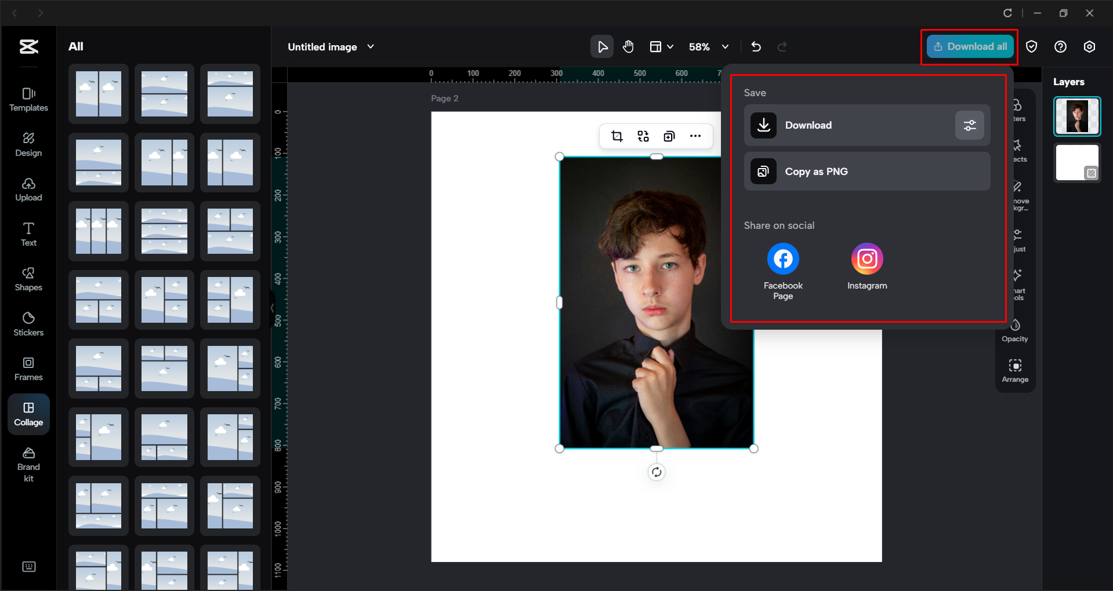Switch to the Frames panel in the sidebar
The width and height of the screenshot is (1113, 591).
tap(28, 369)
